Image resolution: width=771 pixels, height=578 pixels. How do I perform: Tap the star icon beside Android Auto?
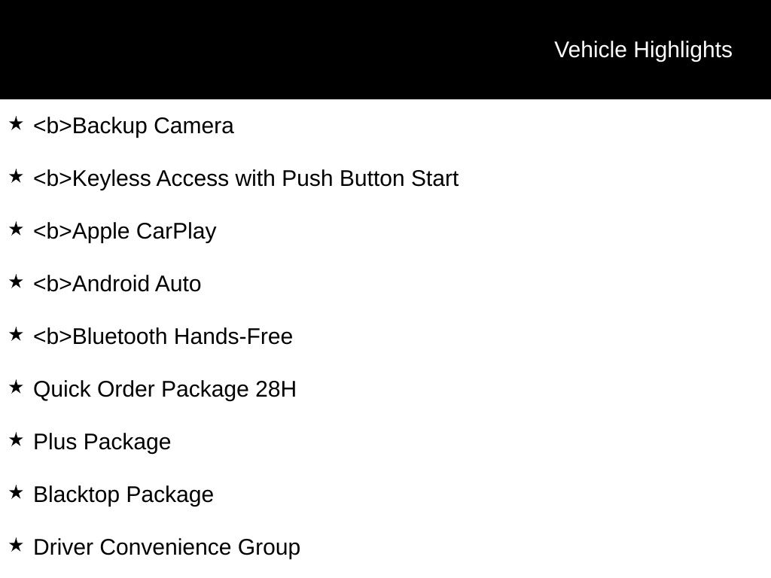tap(16, 281)
